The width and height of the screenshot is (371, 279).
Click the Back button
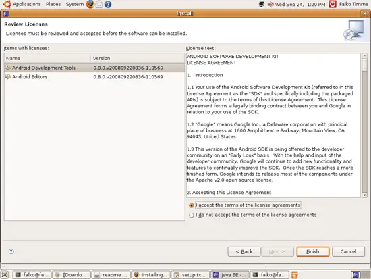point(244,252)
